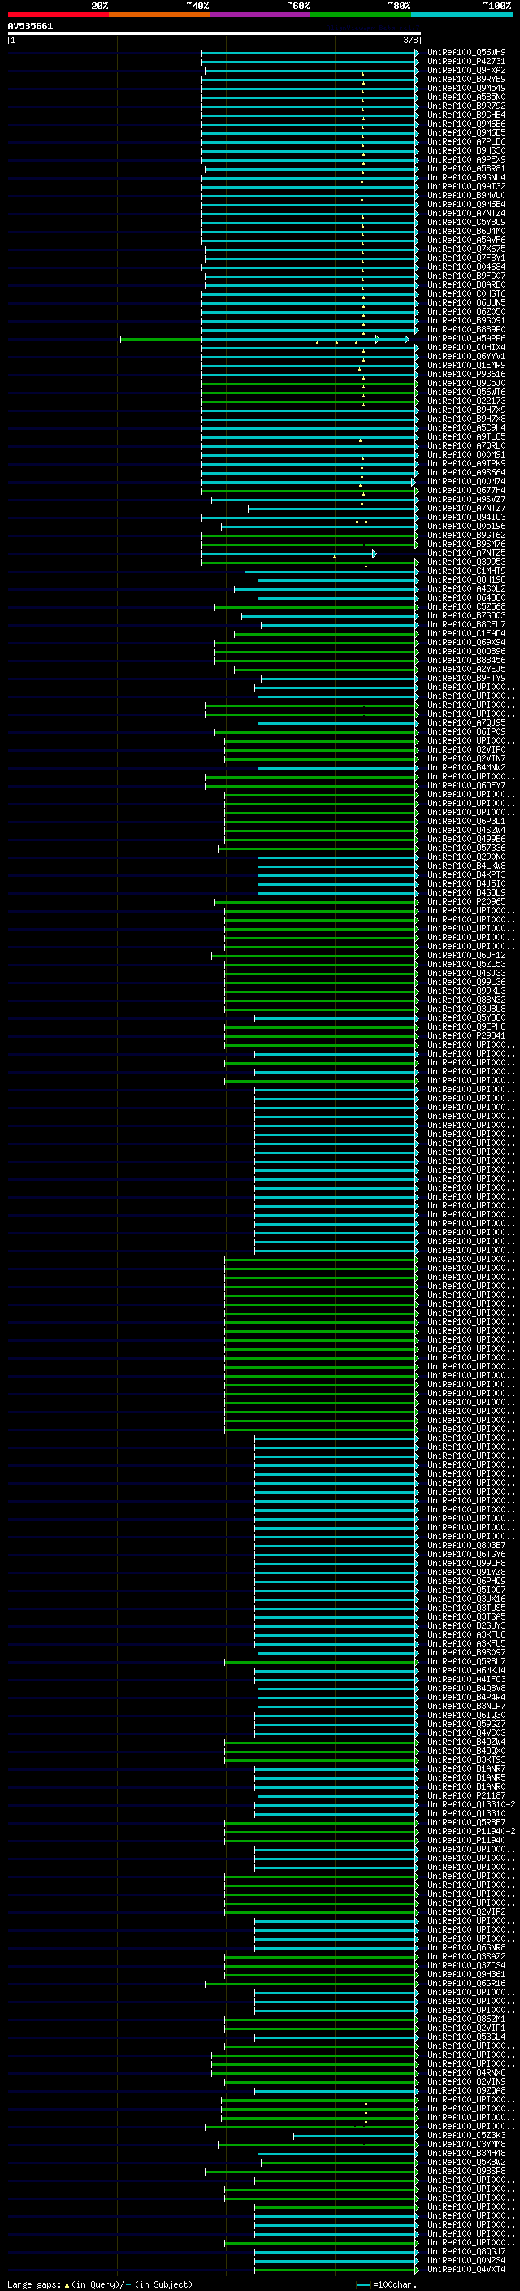Select hit label UniRef100_A9TLC5
The height and width of the screenshot is (2291, 520).
coord(466,436)
